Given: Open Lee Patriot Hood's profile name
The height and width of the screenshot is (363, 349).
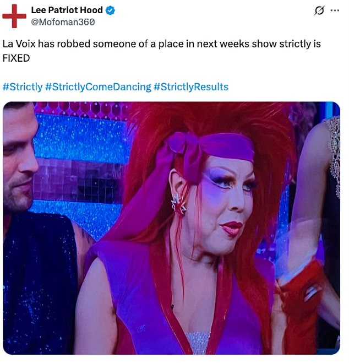Looking at the screenshot, I should tap(67, 10).
